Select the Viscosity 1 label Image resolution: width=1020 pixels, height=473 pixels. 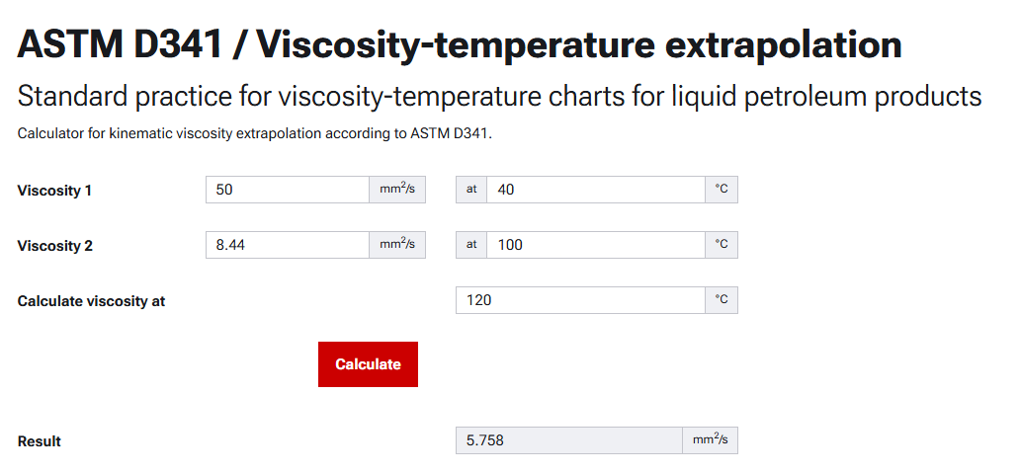click(54, 191)
